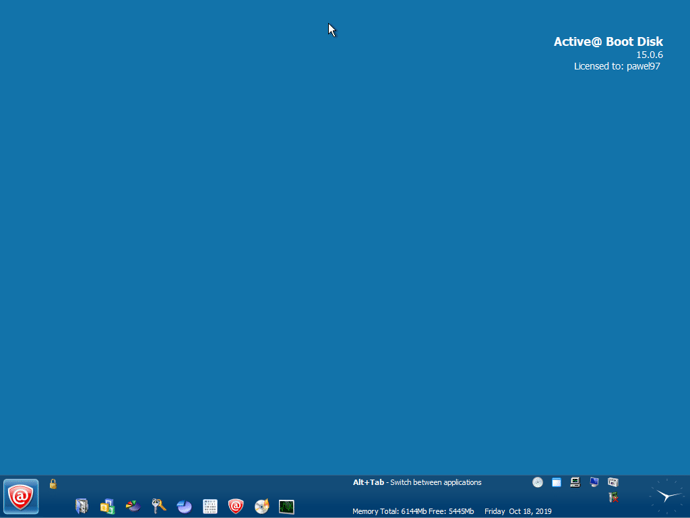Click the Memory Total status text
This screenshot has width=690, height=518.
pos(413,511)
